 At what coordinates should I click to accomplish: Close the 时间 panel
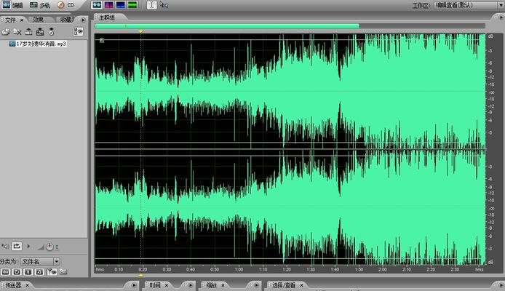(167, 285)
